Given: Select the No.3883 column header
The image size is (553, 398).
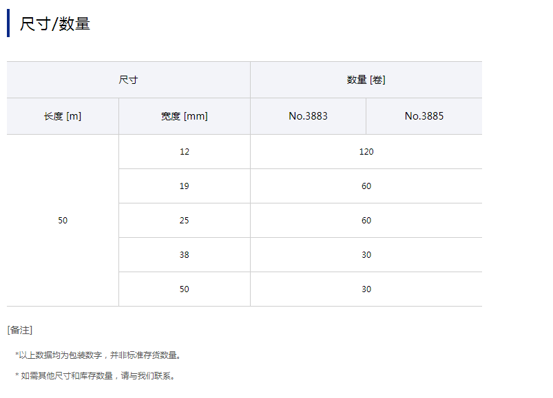Looking at the screenshot, I should point(308,116).
